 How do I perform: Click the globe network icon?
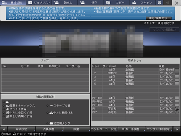pos(159,2)
